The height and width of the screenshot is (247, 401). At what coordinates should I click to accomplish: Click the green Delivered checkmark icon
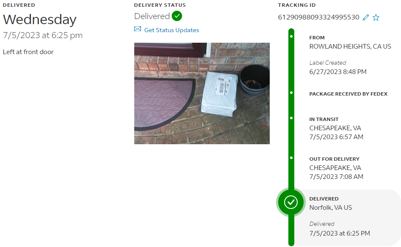tap(177, 16)
